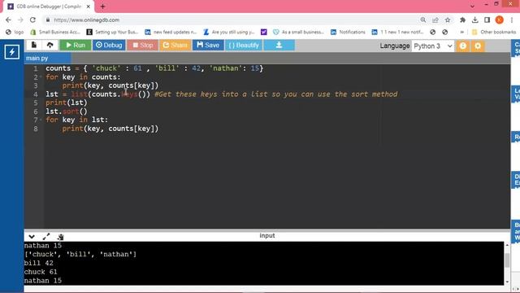Open 'new feed updates n...' bookmark

pyautogui.click(x=171, y=32)
